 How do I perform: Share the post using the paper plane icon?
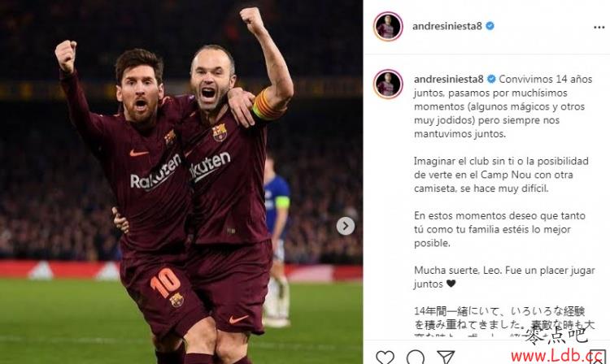click(x=446, y=357)
